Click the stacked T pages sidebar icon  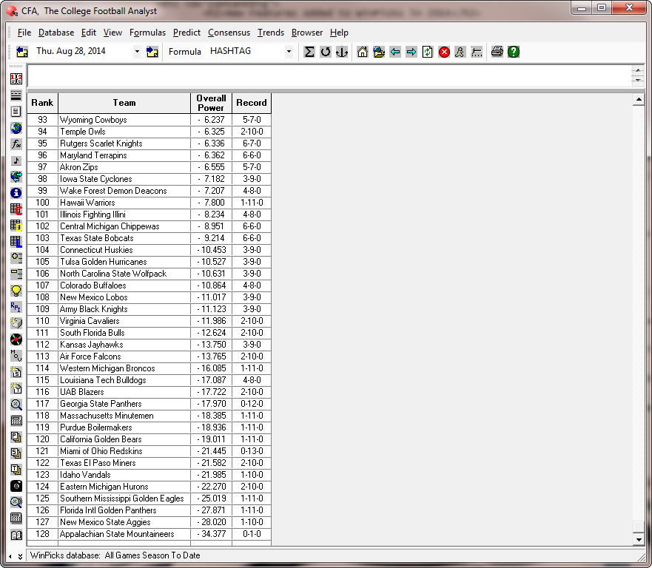pyautogui.click(x=16, y=470)
